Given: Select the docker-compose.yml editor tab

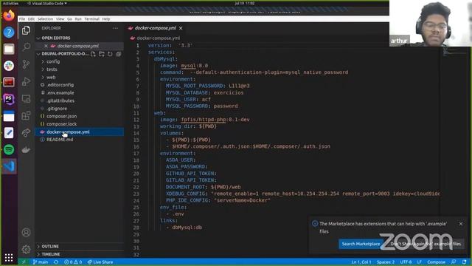Looking at the screenshot, I should coord(156,28).
